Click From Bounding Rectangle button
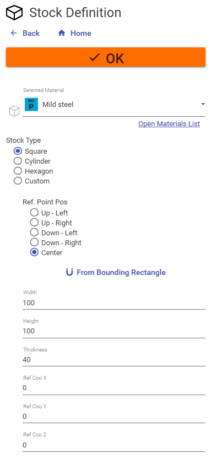Screen dimensions: 212x459 coord(116,273)
